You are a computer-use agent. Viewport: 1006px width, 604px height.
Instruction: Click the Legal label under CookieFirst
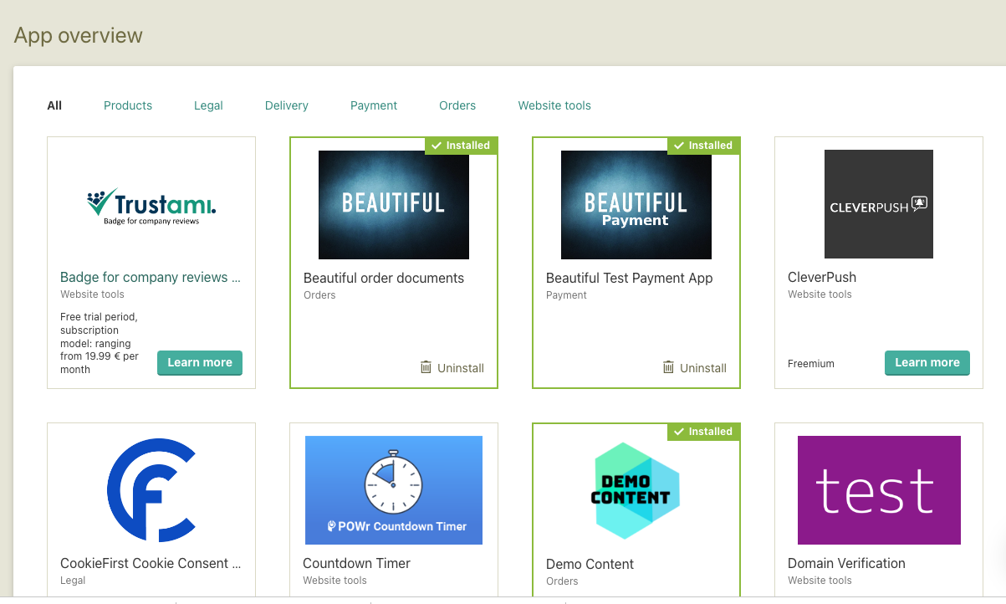[x=73, y=581]
